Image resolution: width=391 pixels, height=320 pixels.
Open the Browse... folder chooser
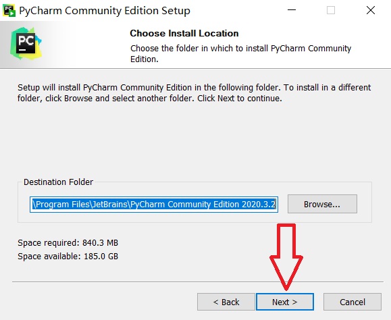tap(322, 204)
